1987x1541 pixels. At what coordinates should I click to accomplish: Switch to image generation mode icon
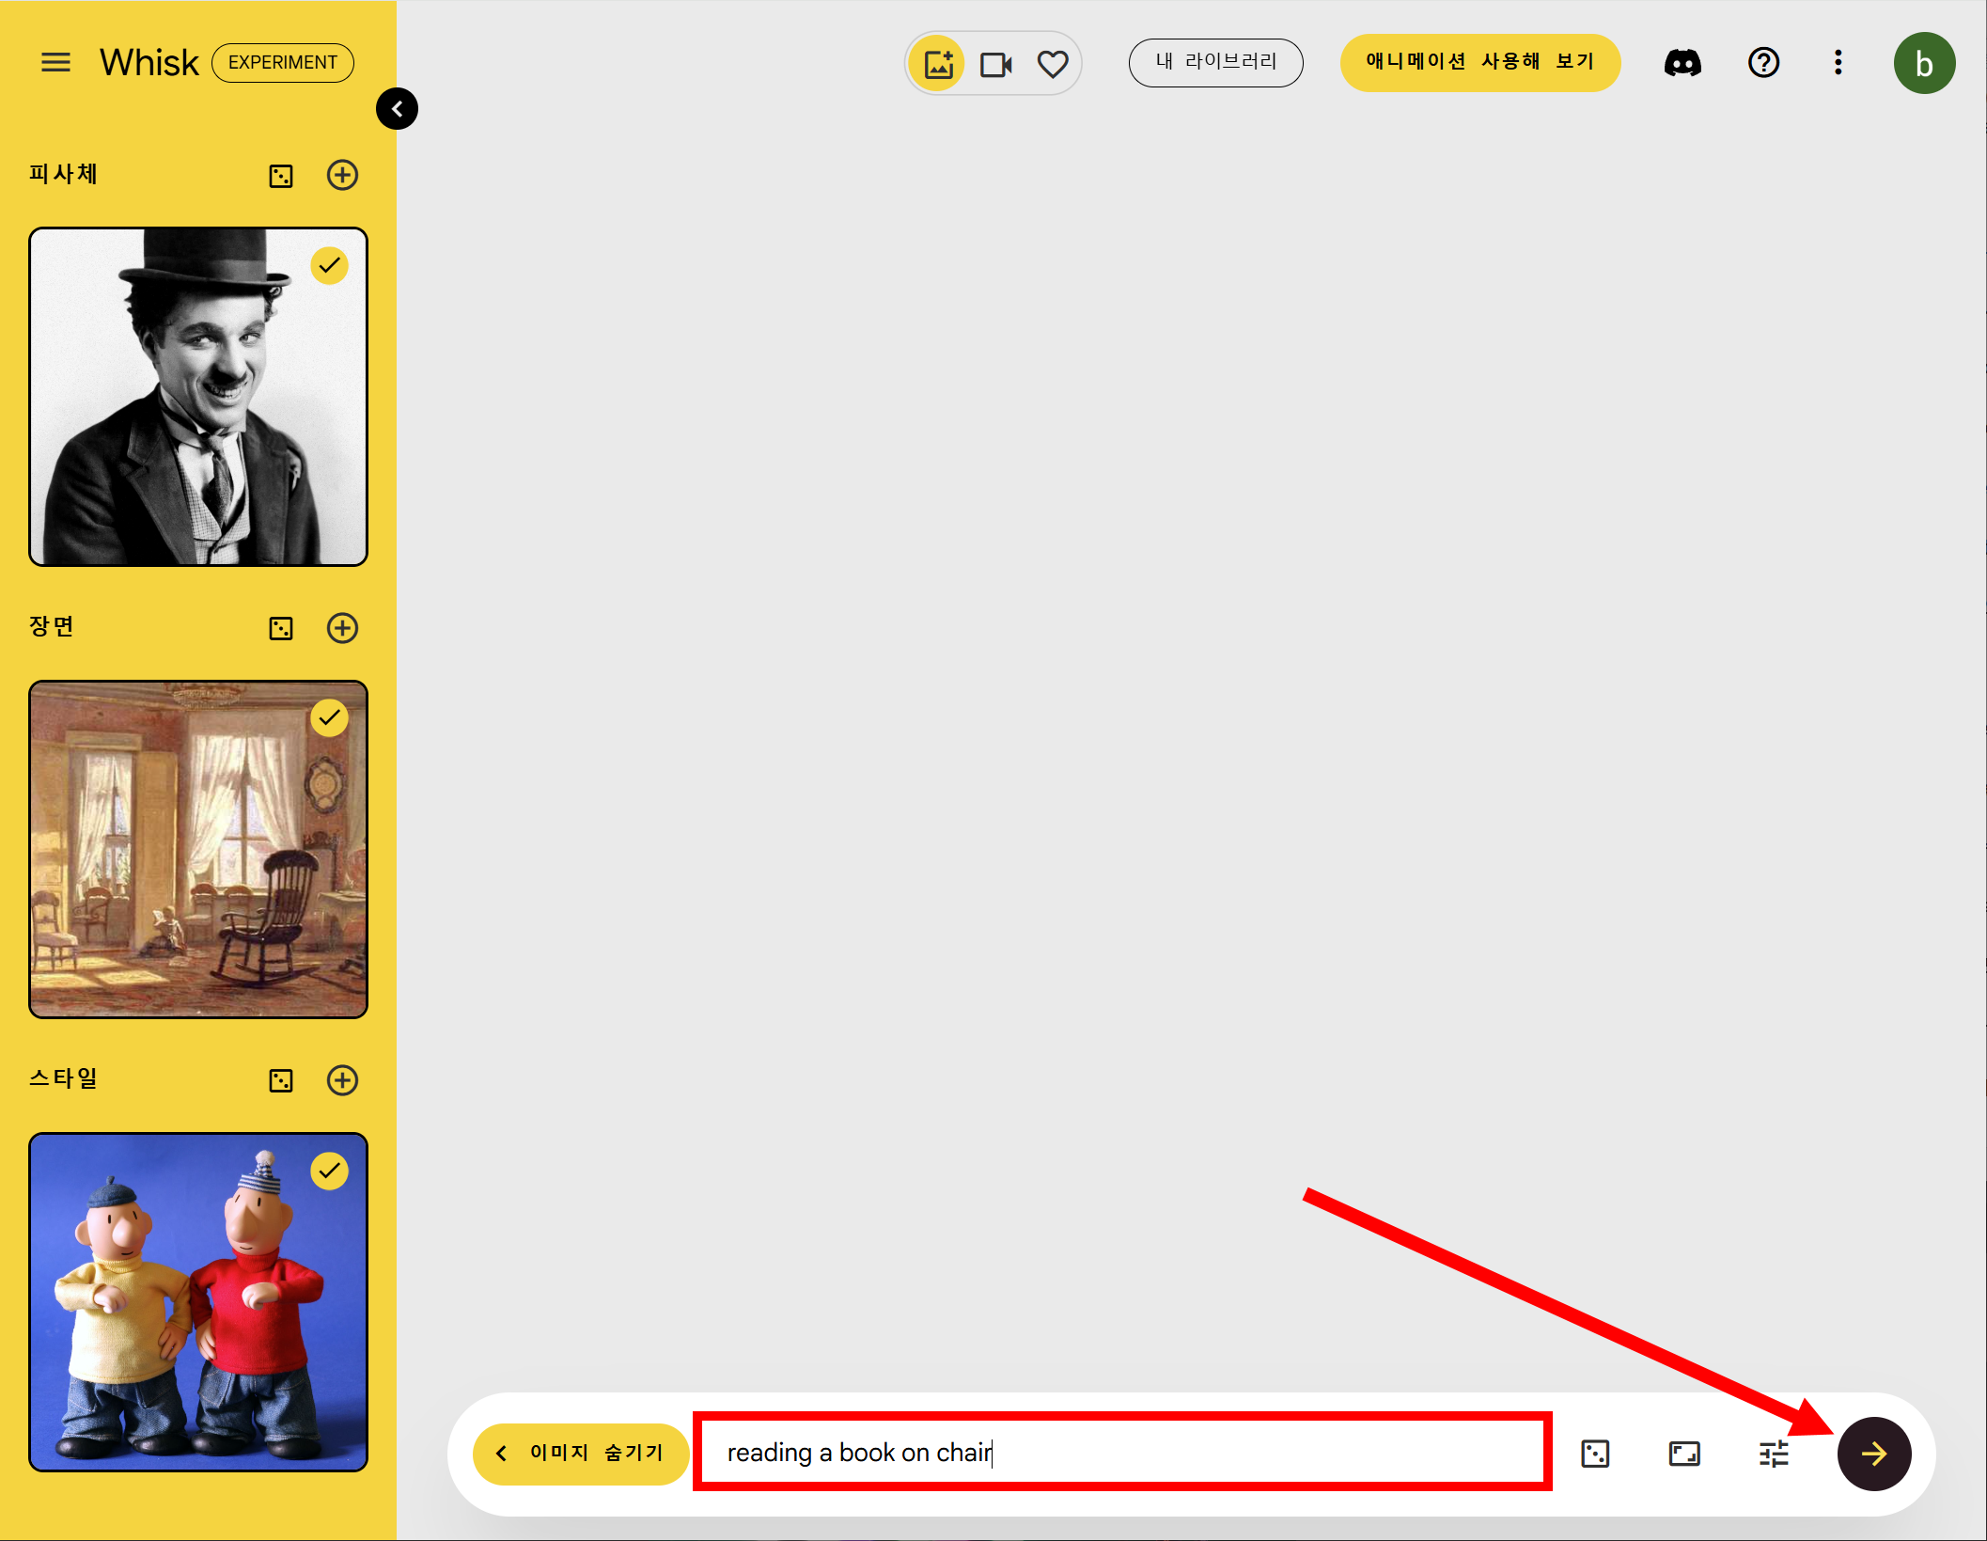click(938, 64)
